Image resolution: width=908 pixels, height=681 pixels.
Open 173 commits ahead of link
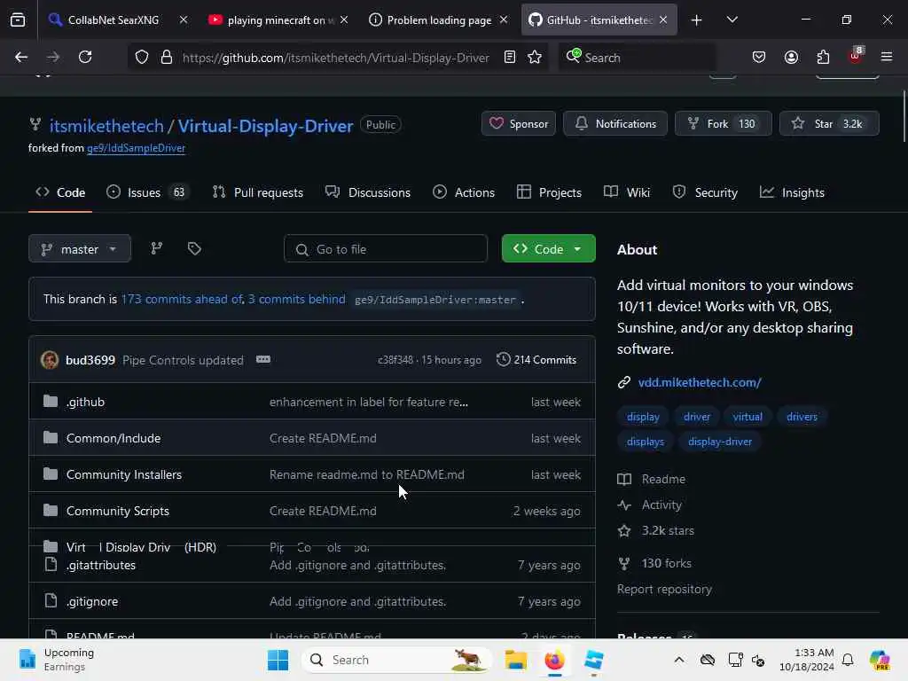[182, 299]
